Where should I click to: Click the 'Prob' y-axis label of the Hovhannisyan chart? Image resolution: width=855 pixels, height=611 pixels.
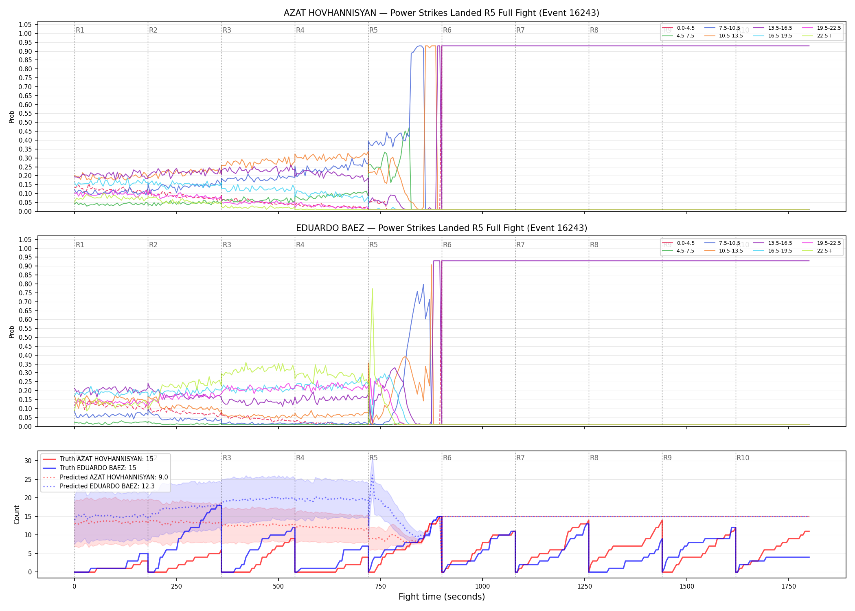pos(12,117)
